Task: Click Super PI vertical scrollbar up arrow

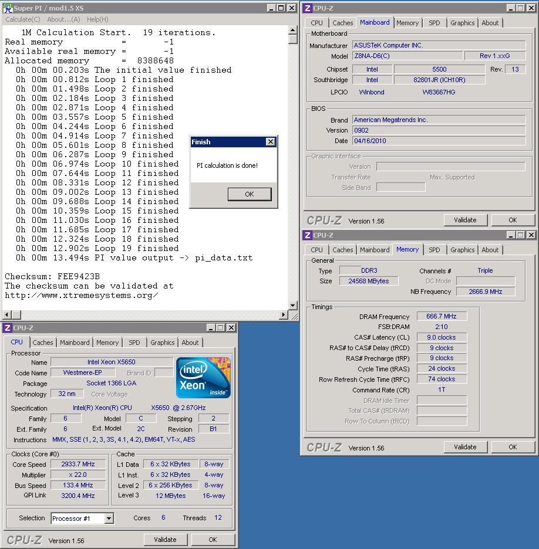Action: click(x=293, y=30)
